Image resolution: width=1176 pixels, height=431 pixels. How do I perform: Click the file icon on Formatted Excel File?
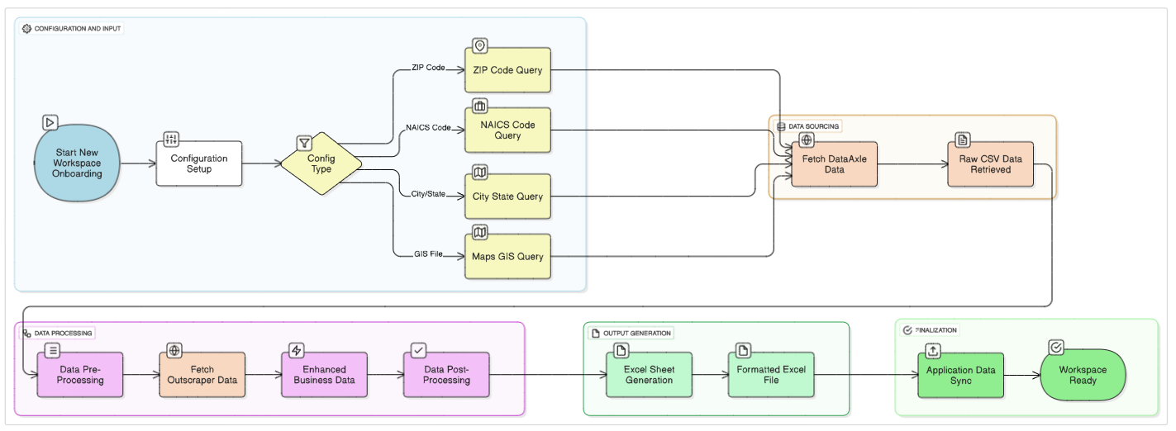point(744,350)
